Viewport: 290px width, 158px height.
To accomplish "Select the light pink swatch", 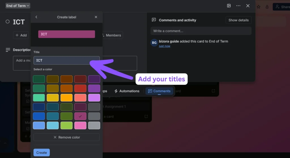I will pos(80,125).
